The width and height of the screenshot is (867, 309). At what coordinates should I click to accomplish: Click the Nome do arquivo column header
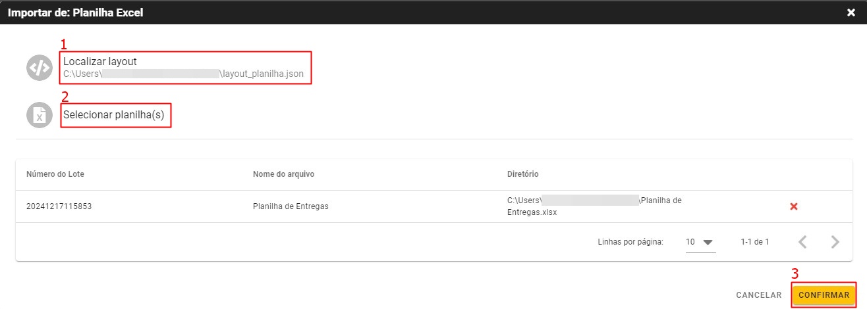click(x=283, y=174)
